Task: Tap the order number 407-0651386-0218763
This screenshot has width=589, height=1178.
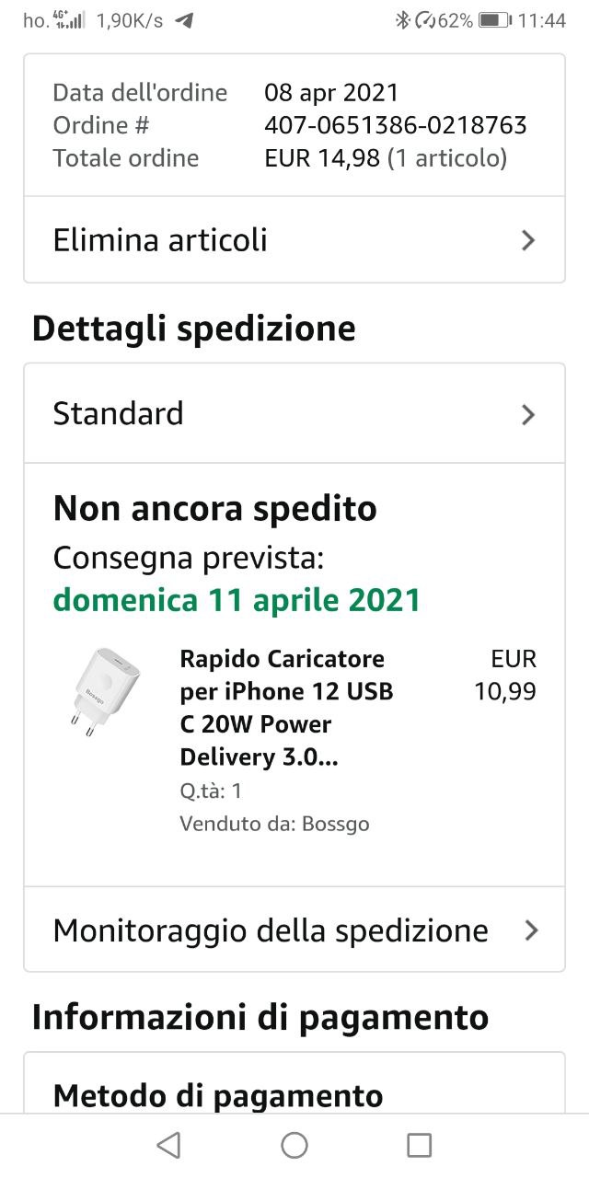Action: 395,125
